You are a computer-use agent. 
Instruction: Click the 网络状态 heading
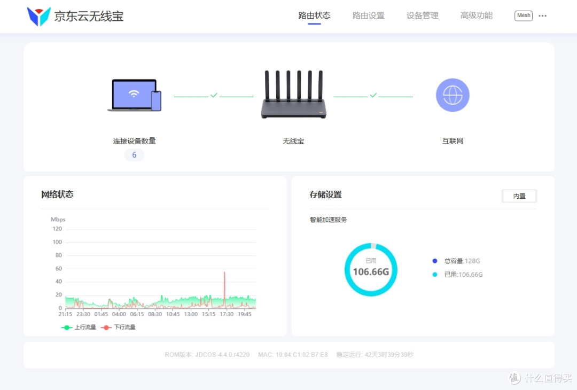pyautogui.click(x=57, y=194)
